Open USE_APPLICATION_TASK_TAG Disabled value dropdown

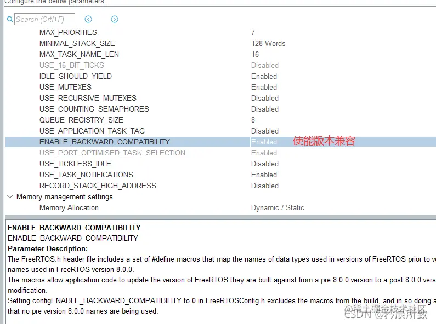click(x=265, y=131)
